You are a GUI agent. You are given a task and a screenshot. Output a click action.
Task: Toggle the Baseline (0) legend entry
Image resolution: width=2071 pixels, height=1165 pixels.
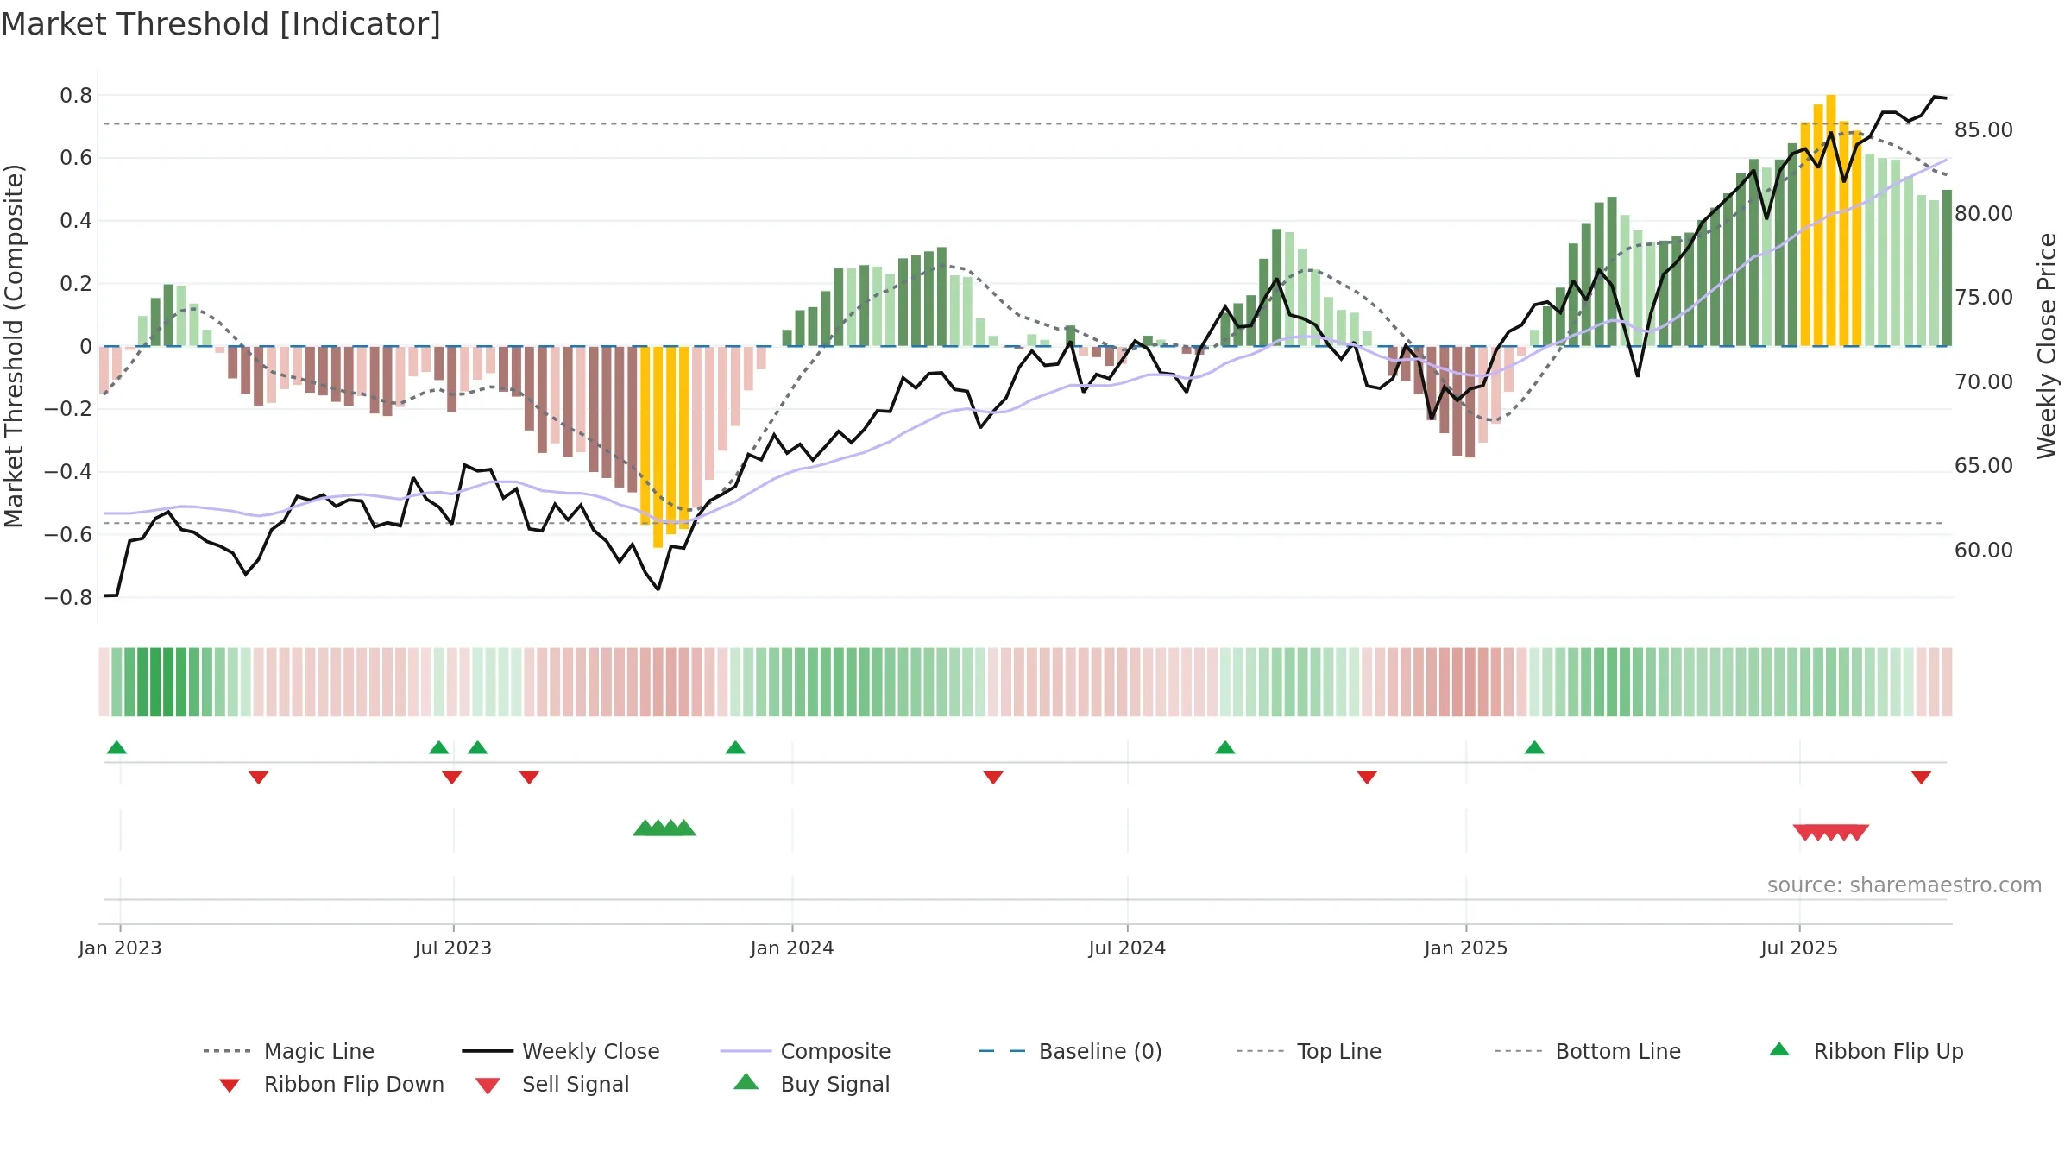coord(1070,1051)
